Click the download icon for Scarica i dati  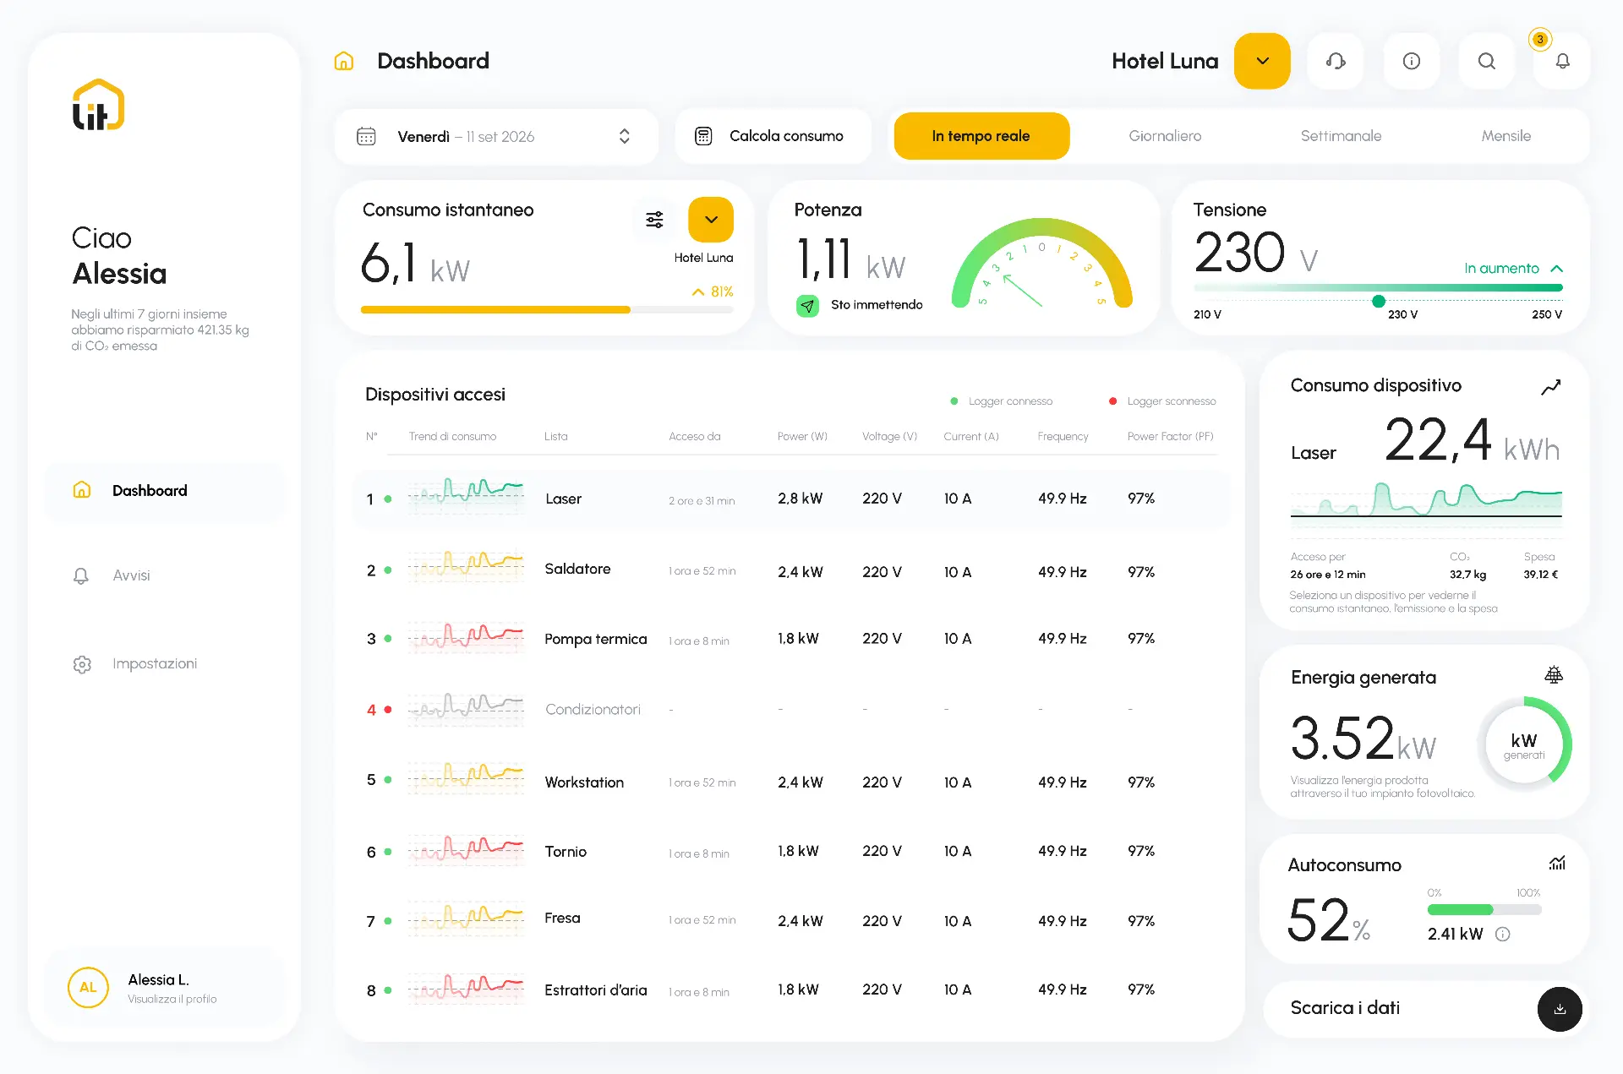[1560, 1009]
